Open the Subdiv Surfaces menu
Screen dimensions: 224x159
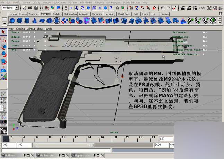tap(131, 2)
